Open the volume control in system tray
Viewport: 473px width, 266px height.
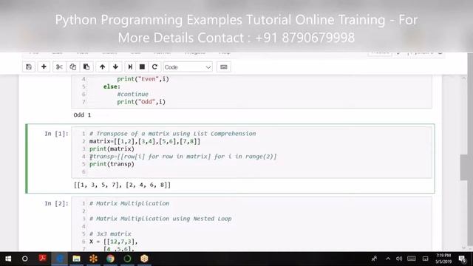click(399, 259)
